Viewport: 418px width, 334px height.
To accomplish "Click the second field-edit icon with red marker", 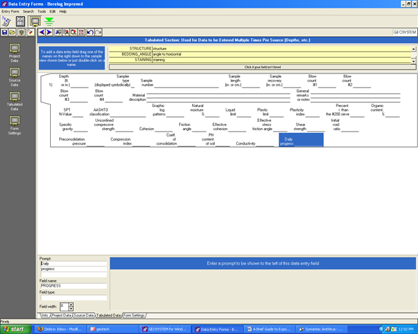I will (x=66, y=32).
